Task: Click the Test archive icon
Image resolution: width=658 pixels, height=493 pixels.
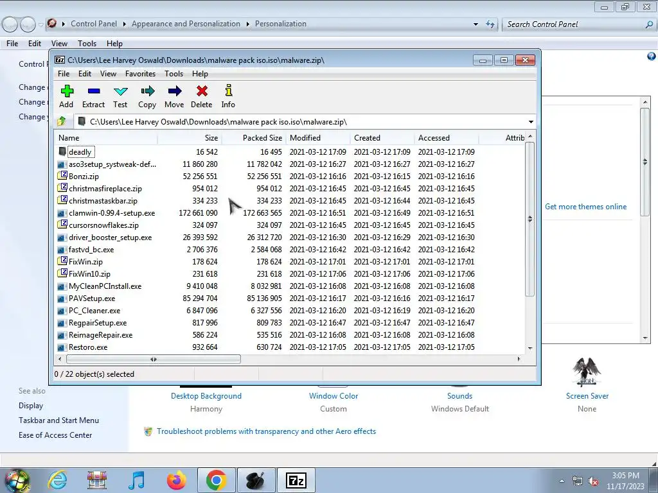Action: [x=120, y=91]
